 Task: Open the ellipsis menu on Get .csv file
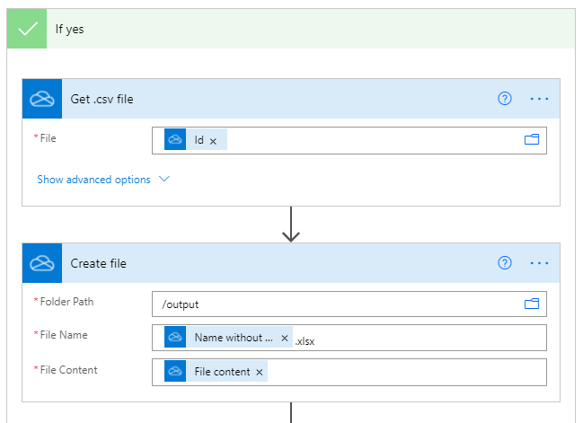click(539, 99)
